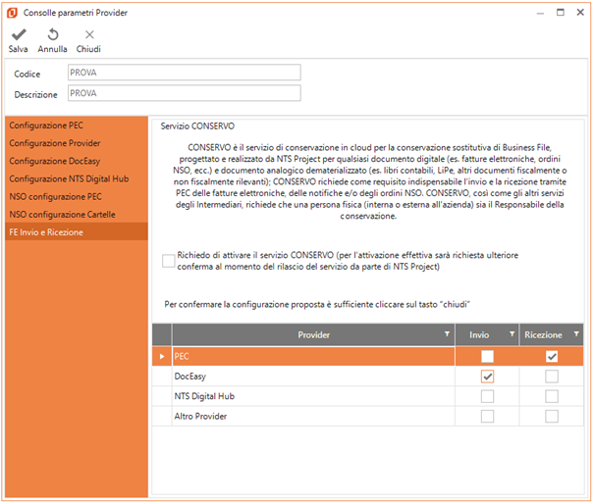Click the Descrizione input field

click(x=185, y=93)
